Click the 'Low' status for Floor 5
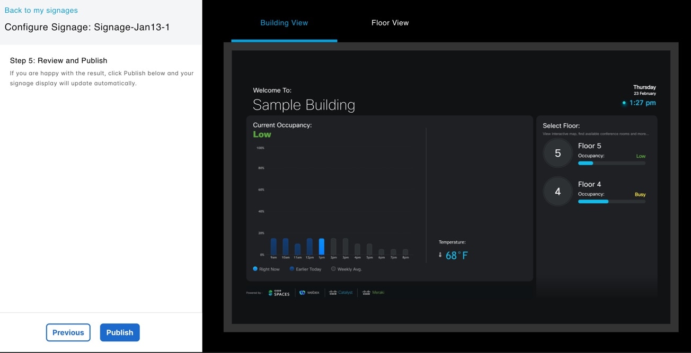This screenshot has width=691, height=353. [641, 156]
